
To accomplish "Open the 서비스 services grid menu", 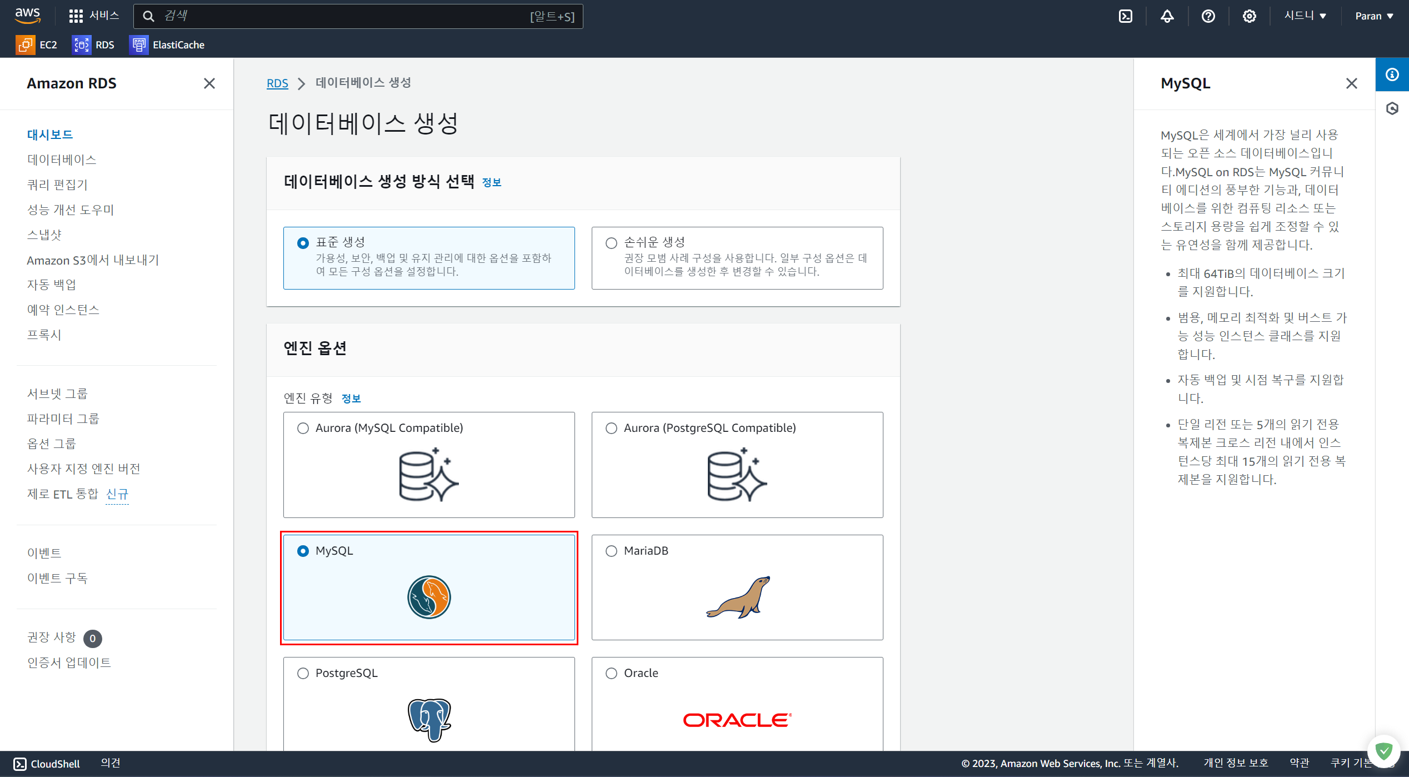I will click(94, 16).
